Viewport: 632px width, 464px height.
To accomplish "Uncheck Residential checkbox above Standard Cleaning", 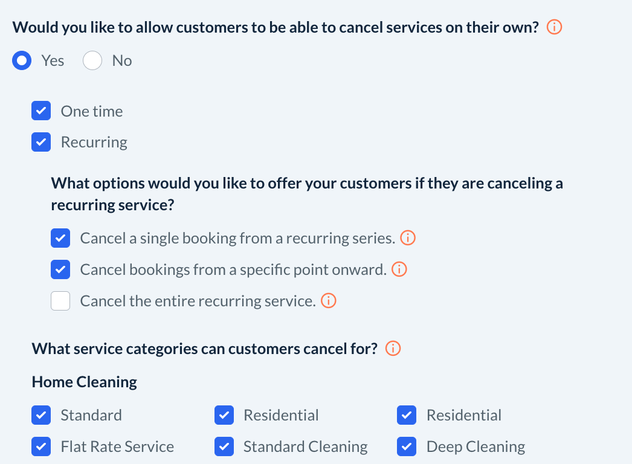I will point(224,415).
